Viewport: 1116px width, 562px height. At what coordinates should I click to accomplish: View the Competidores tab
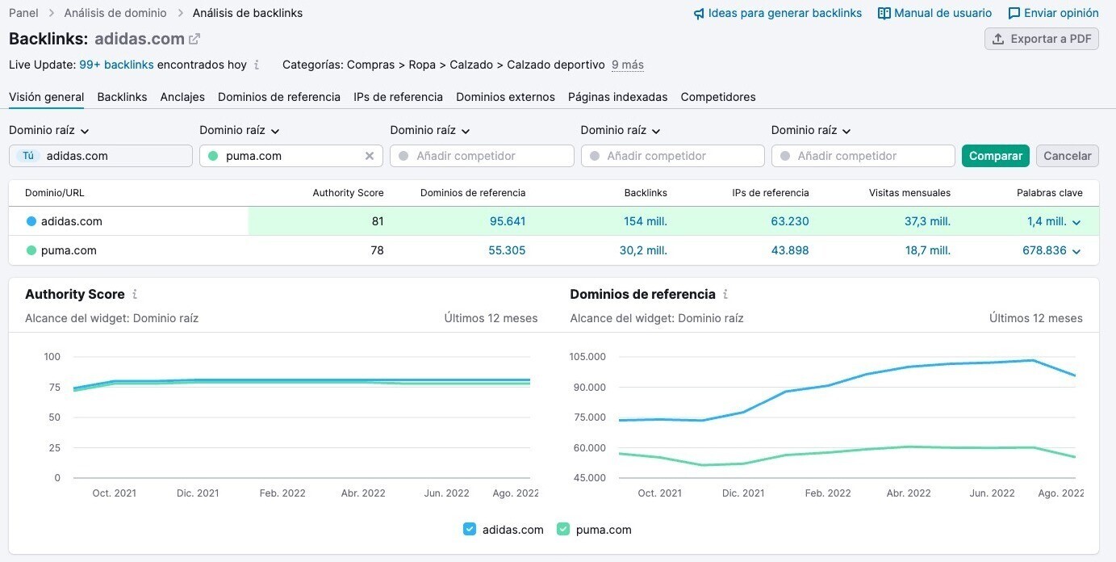point(718,97)
